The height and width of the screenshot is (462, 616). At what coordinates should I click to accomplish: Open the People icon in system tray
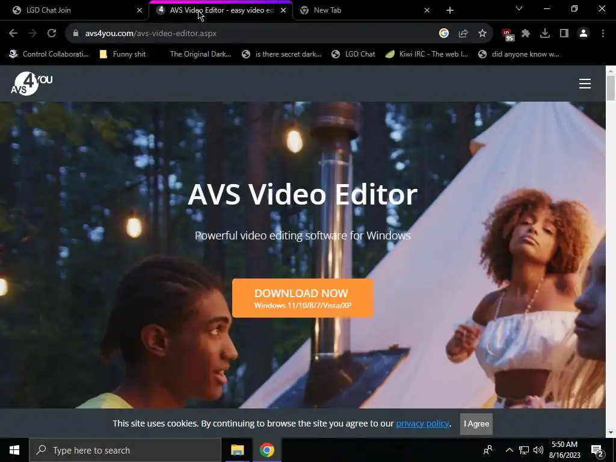[x=488, y=450]
